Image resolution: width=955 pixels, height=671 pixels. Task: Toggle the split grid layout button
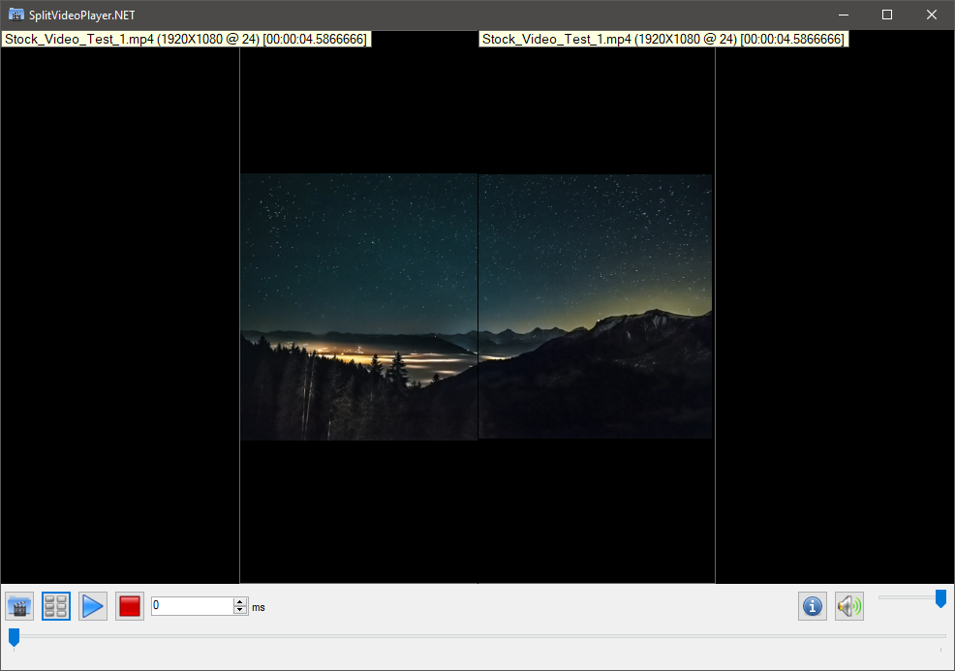tap(56, 607)
